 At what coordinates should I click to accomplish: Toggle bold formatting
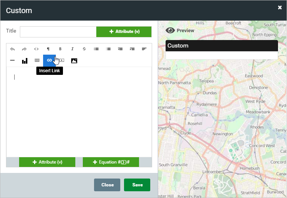pos(60,49)
